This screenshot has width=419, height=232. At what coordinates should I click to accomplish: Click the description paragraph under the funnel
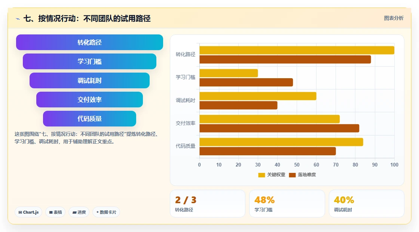click(x=86, y=138)
